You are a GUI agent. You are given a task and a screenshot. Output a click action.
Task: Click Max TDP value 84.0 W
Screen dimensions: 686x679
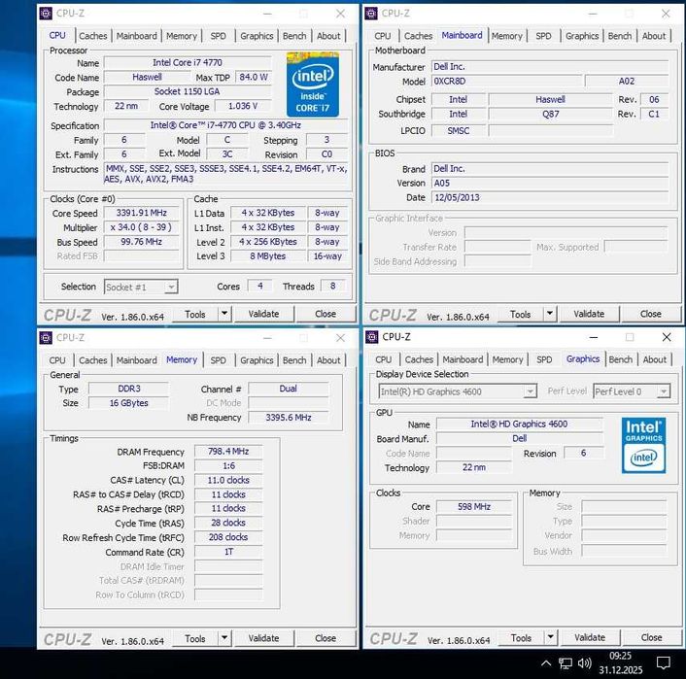[x=254, y=77]
